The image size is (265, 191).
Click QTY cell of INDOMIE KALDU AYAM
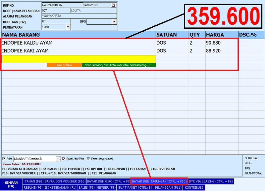[x=197, y=43]
